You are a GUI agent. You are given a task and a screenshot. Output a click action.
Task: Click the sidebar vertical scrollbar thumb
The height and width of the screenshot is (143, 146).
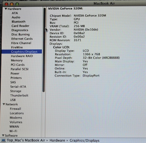44,50
